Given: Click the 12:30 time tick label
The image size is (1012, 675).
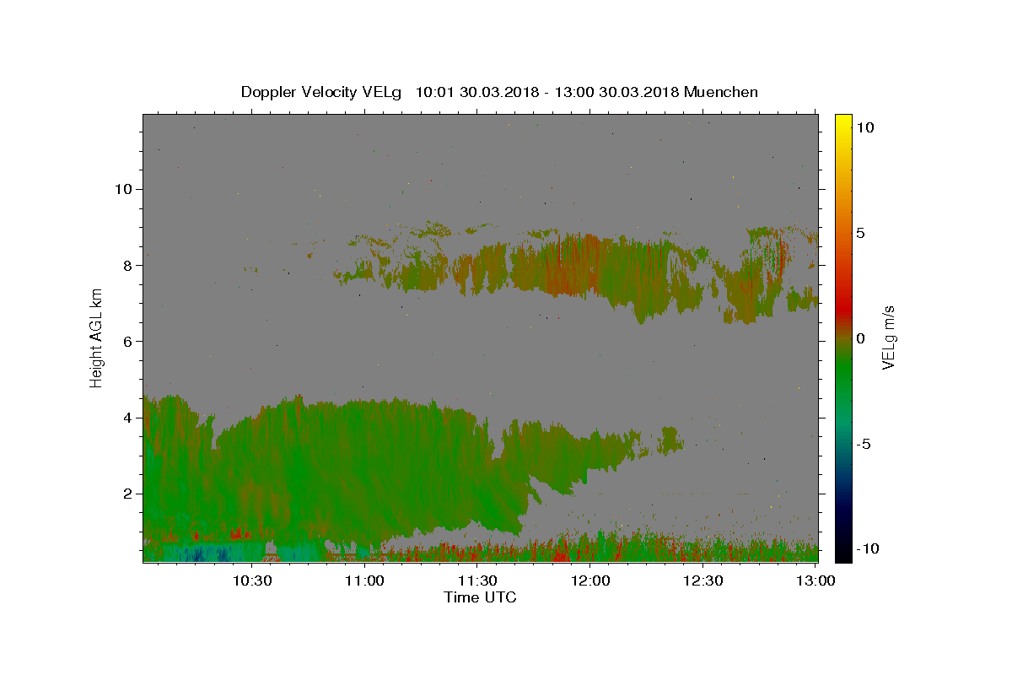Looking at the screenshot, I should (x=703, y=580).
